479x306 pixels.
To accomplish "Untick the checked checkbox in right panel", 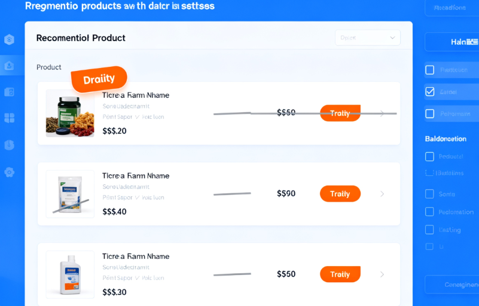I will [429, 92].
